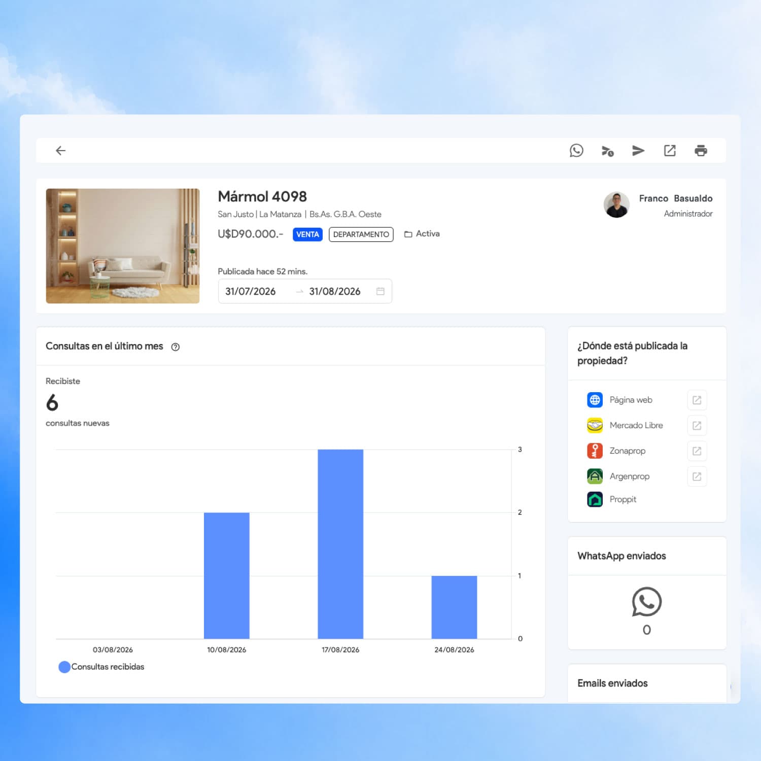The width and height of the screenshot is (761, 761).
Task: Show help for Consultas en el último mes
Action: click(x=176, y=347)
